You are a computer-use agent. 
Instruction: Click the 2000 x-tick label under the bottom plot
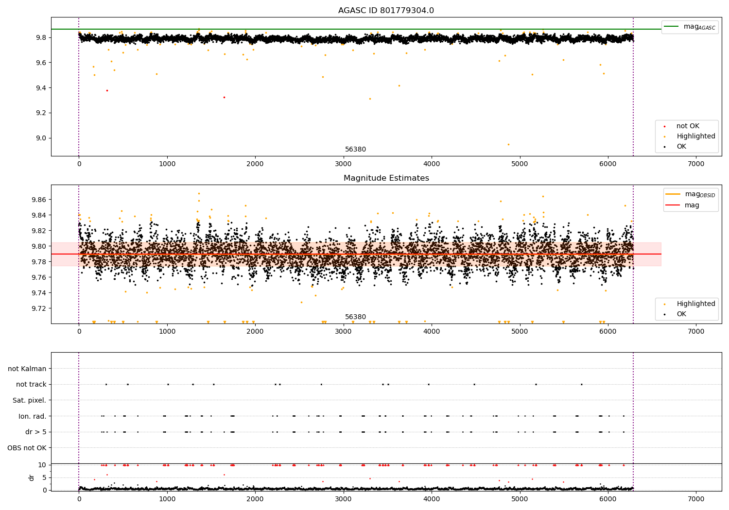[255, 500]
